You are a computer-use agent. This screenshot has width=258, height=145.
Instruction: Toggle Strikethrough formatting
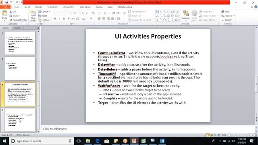pyautogui.click(x=73, y=19)
